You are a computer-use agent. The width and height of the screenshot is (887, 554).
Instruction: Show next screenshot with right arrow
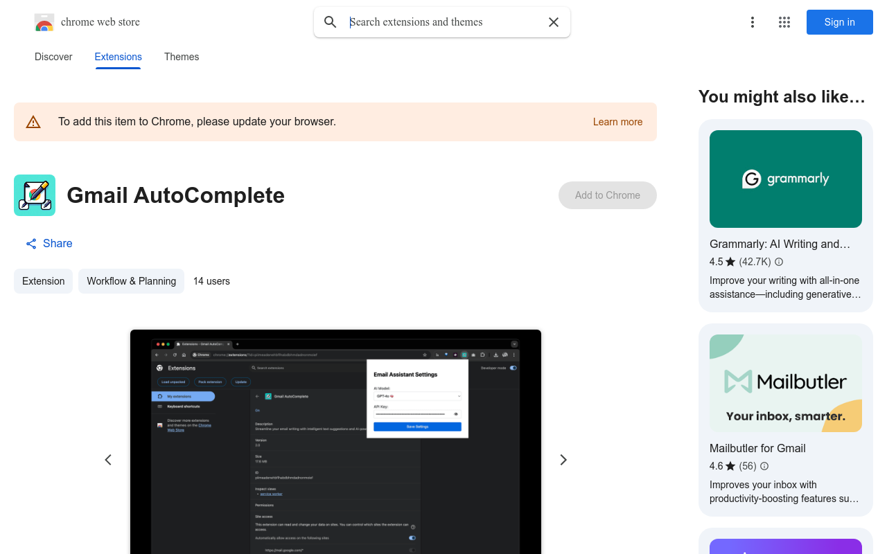[x=563, y=460]
